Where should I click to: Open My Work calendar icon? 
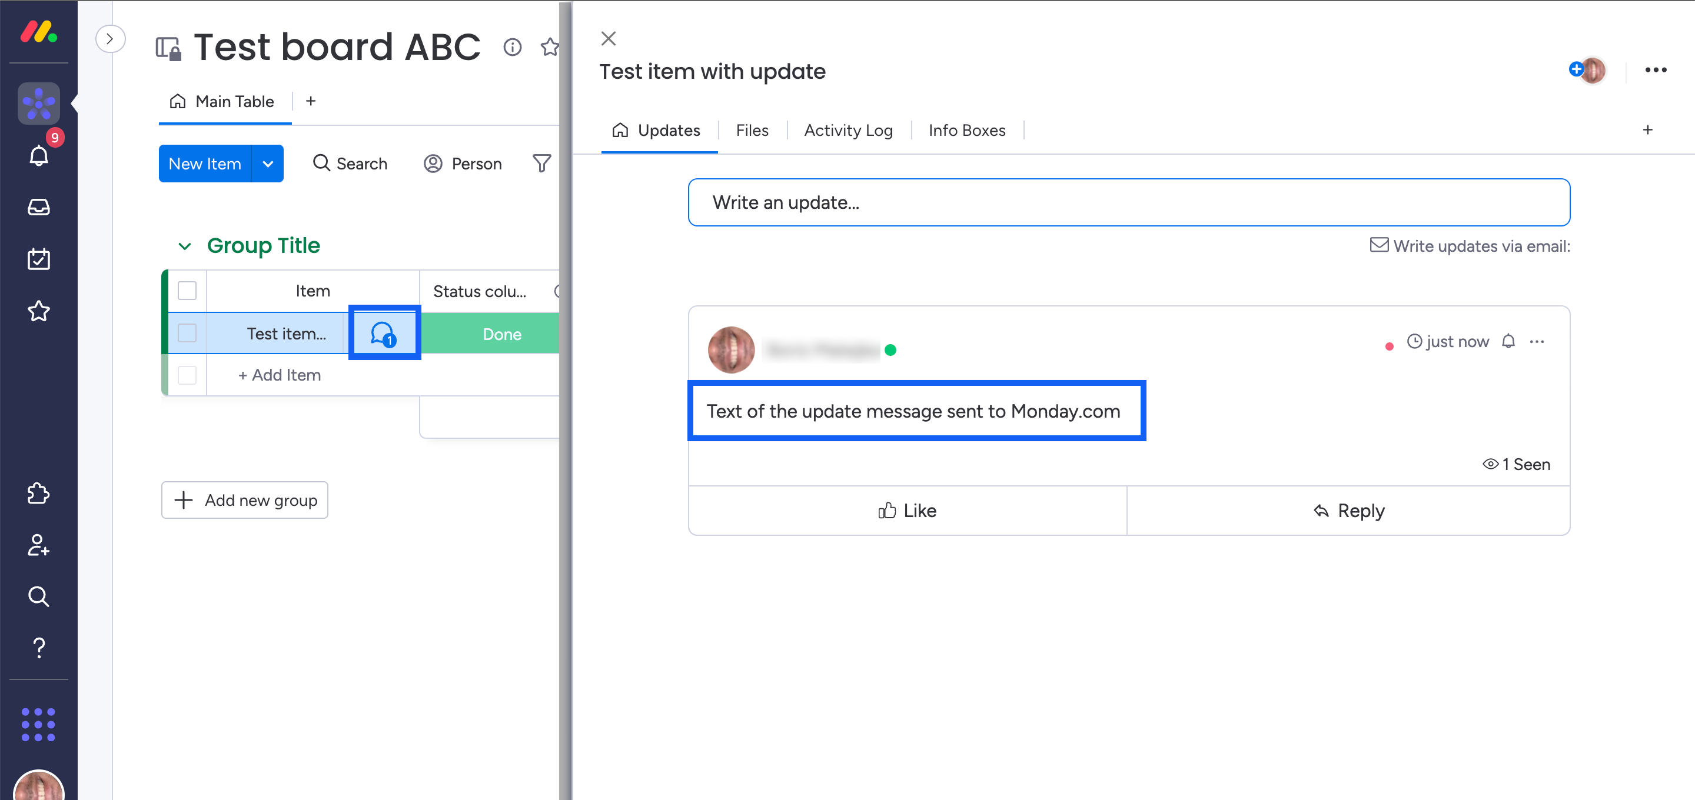click(39, 259)
